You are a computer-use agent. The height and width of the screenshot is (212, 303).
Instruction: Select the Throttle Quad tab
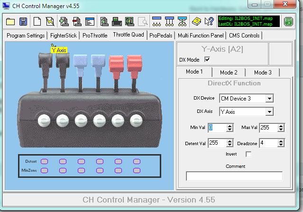129,35
